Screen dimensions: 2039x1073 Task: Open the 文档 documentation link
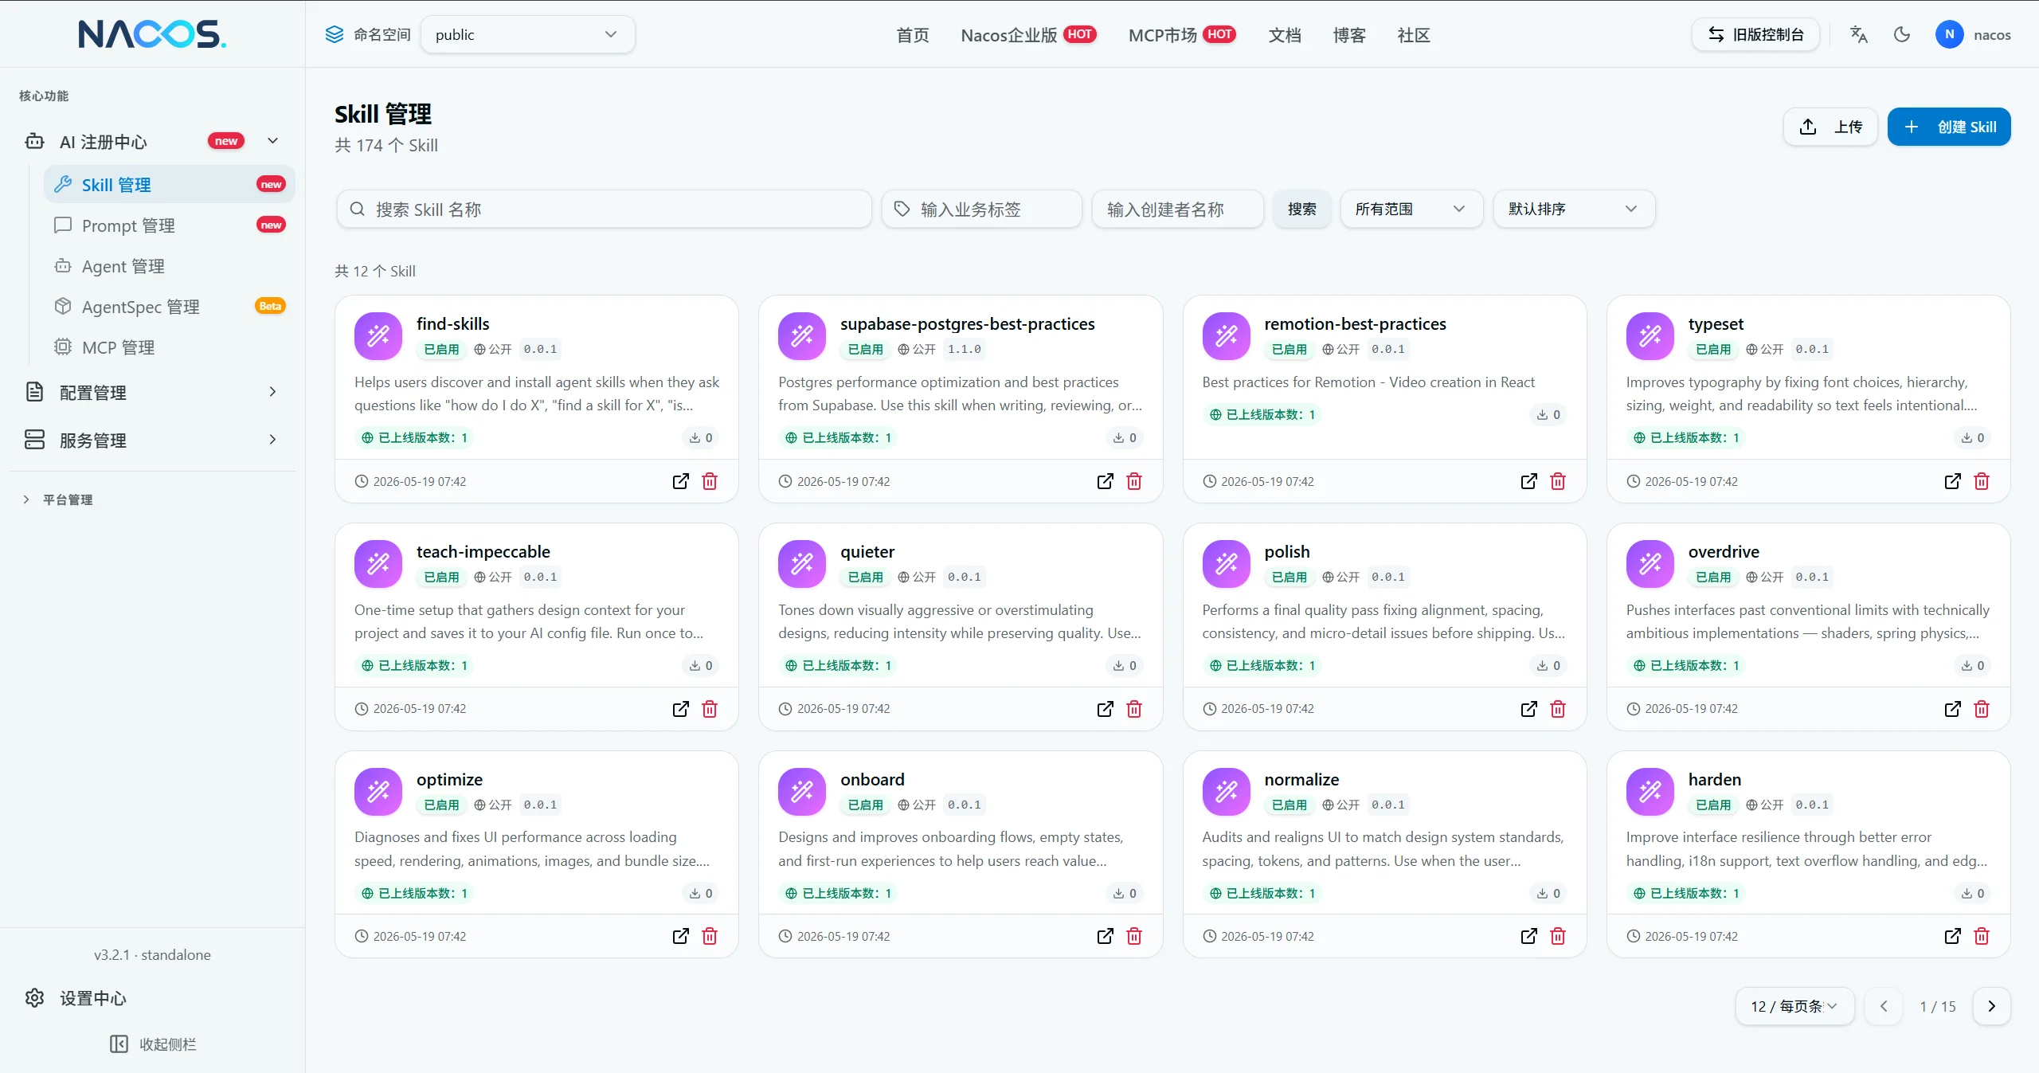1285,35
